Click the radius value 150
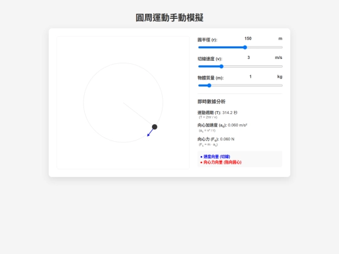 coord(248,38)
